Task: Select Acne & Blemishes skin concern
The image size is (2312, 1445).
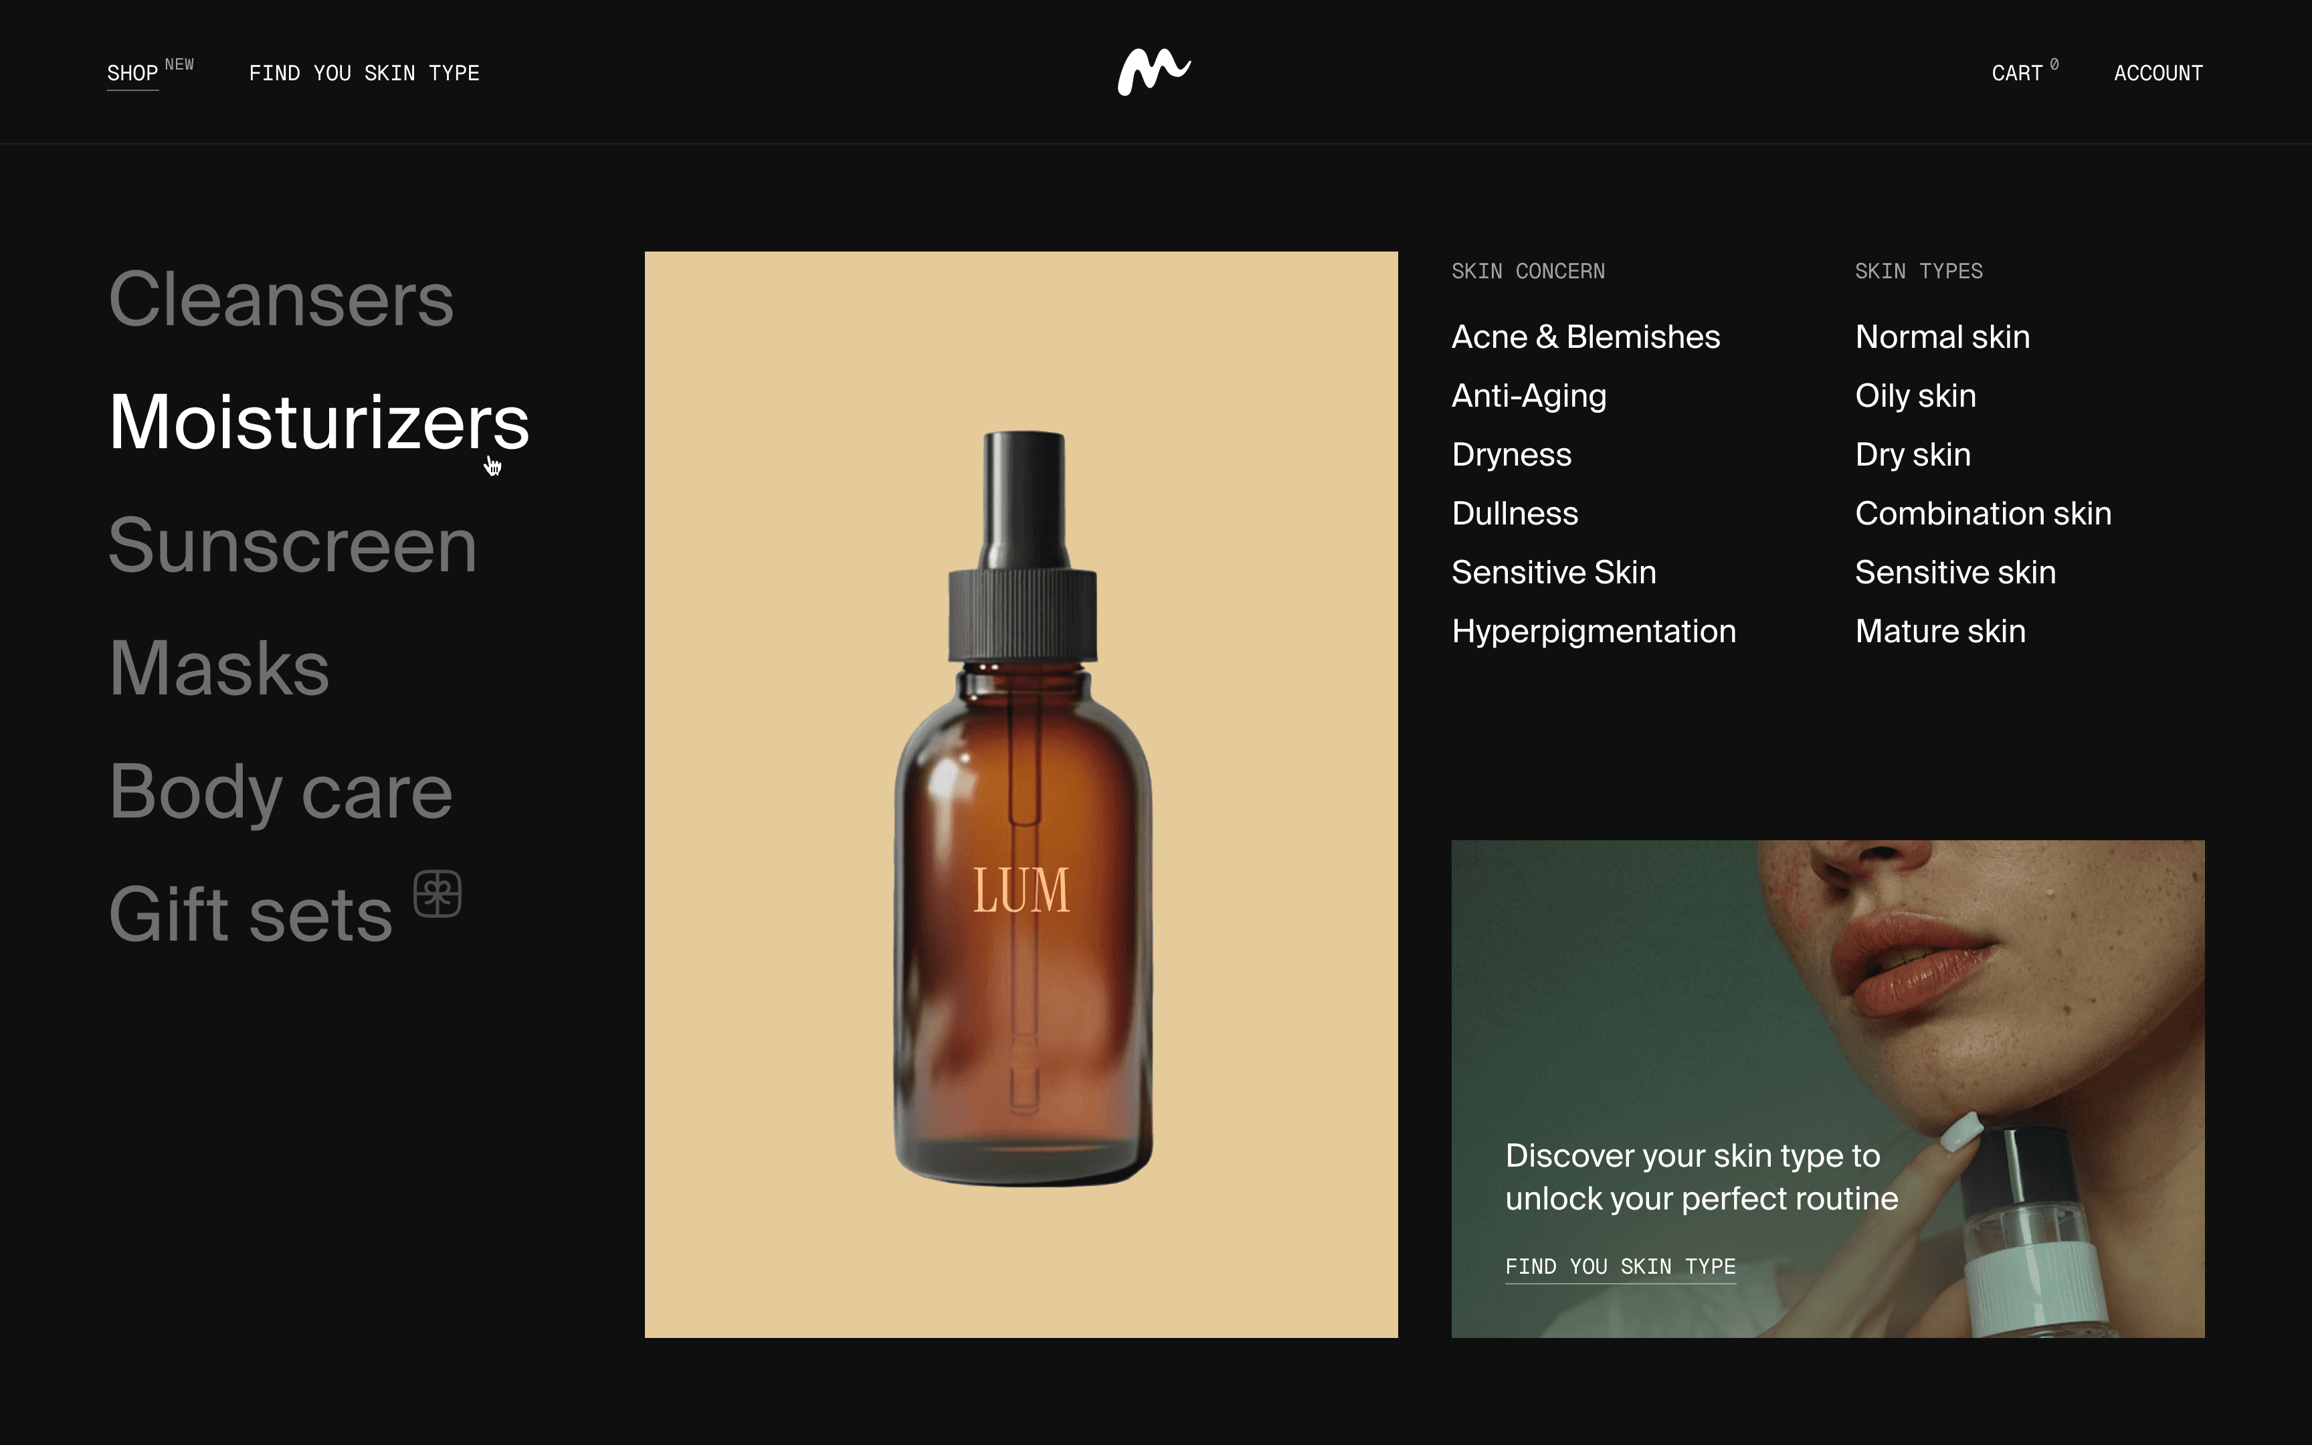Action: click(x=1586, y=337)
